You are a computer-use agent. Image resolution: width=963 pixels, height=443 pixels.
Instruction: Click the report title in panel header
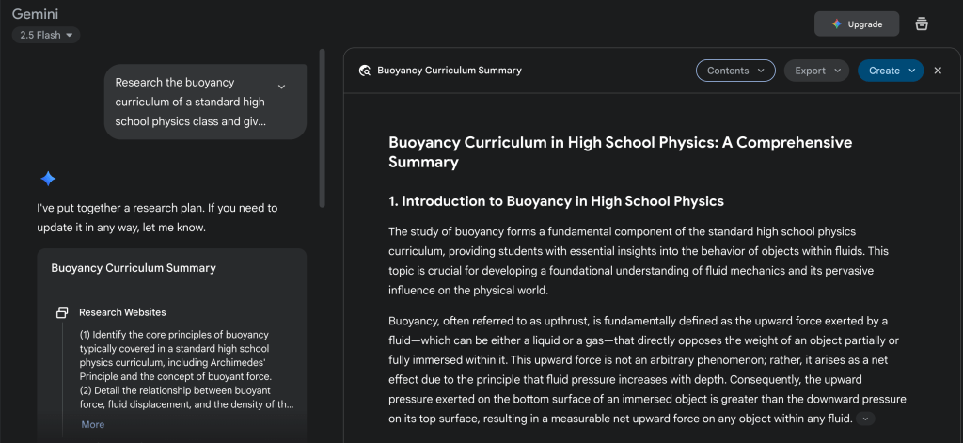449,71
